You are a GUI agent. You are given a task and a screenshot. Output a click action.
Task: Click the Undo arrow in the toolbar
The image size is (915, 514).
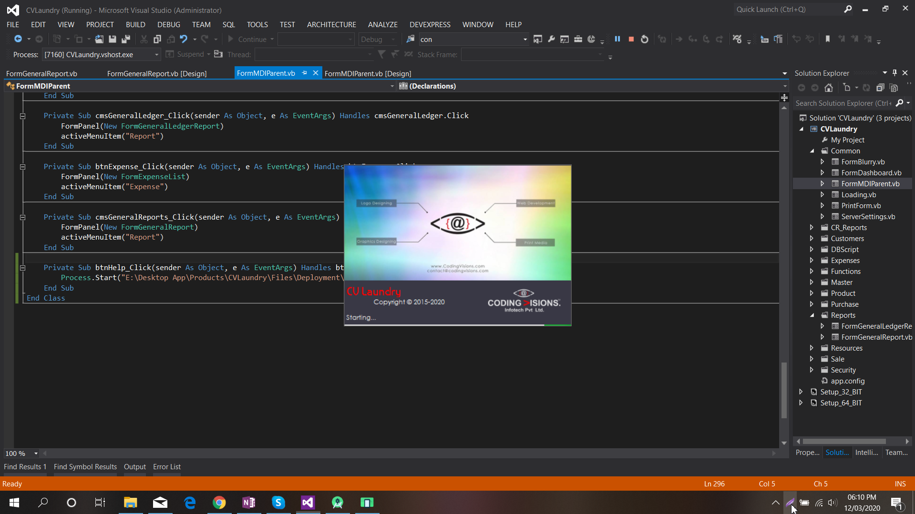(x=184, y=39)
